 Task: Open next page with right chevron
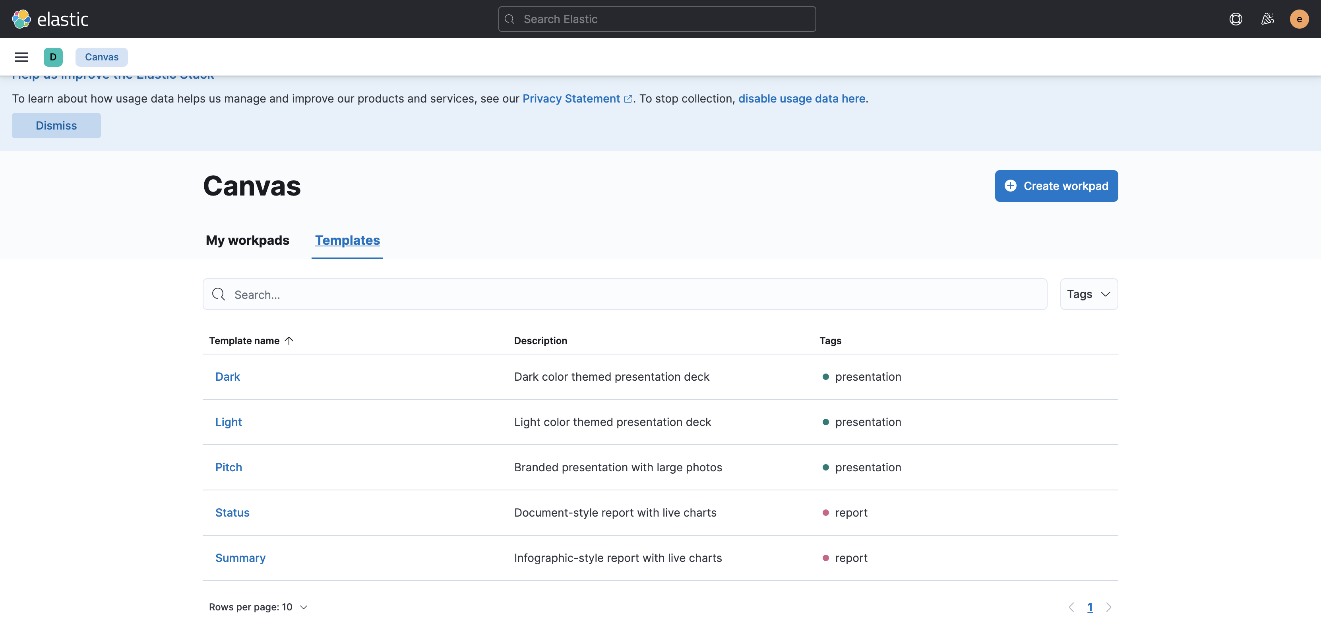1109,607
